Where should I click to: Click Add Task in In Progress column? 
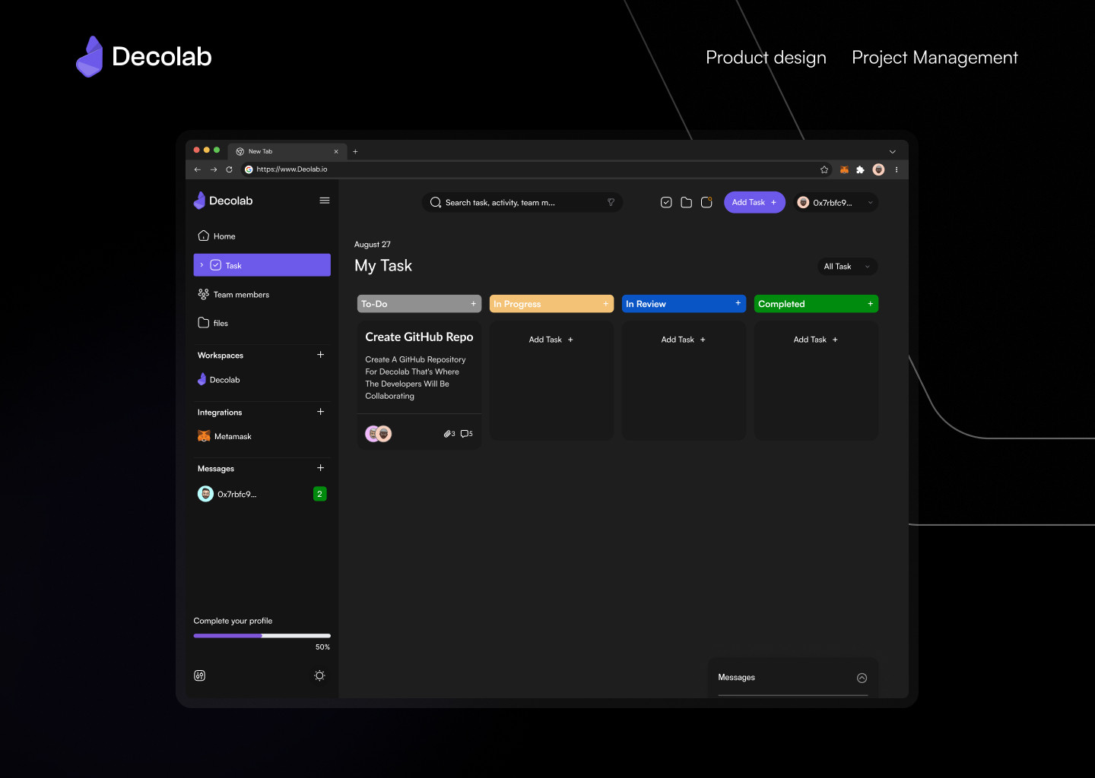click(x=551, y=340)
